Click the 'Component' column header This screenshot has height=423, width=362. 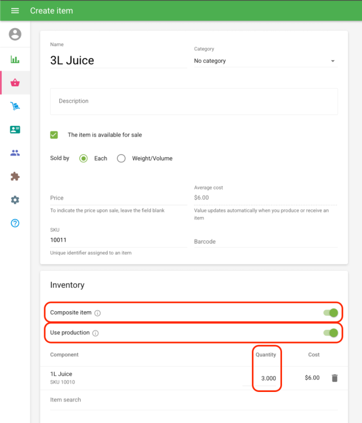pos(64,355)
